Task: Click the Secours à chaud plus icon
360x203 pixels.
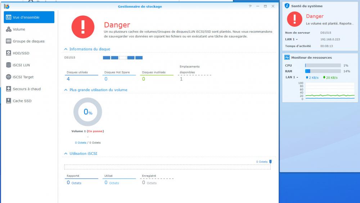Action: pyautogui.click(x=9, y=89)
